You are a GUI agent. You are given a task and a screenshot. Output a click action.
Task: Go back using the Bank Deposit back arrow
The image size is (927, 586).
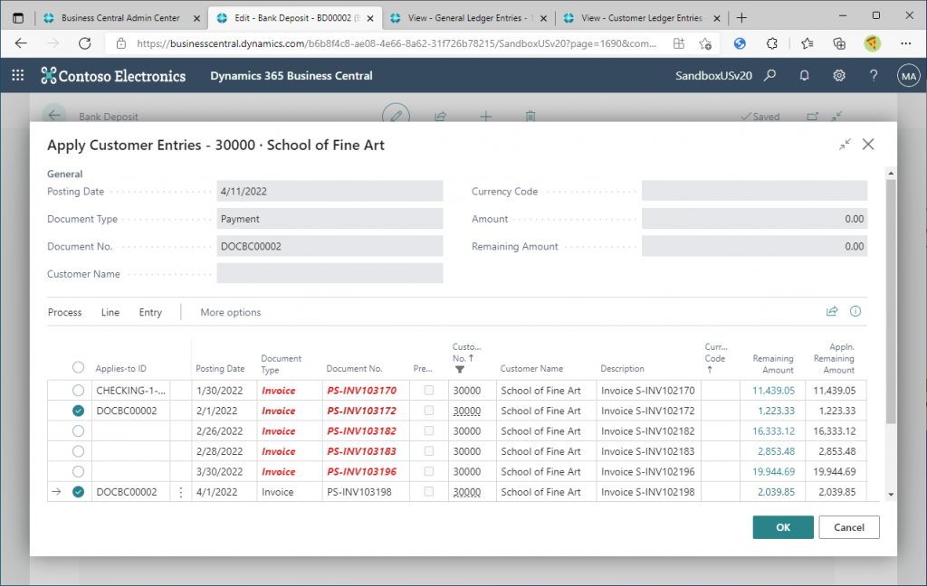click(54, 115)
